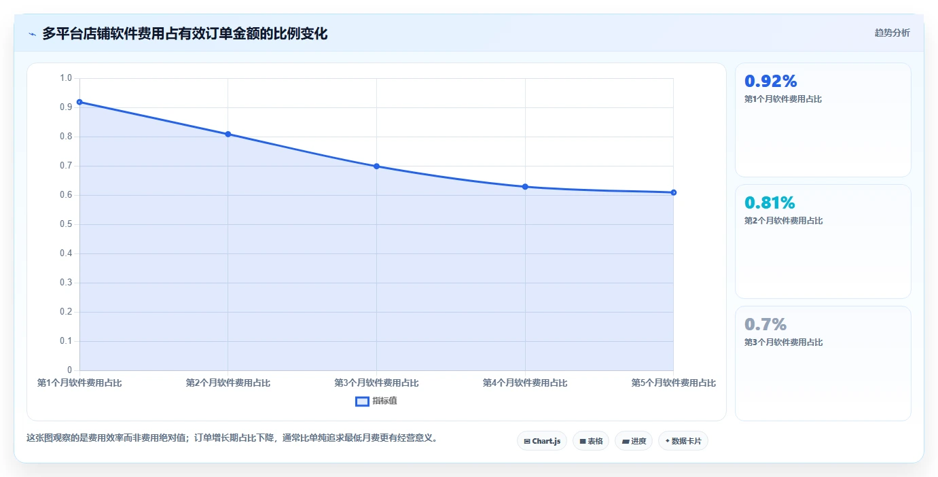Image resolution: width=938 pixels, height=477 pixels.
Task: Click the Chart.js tag's small icon
Action: coord(527,442)
